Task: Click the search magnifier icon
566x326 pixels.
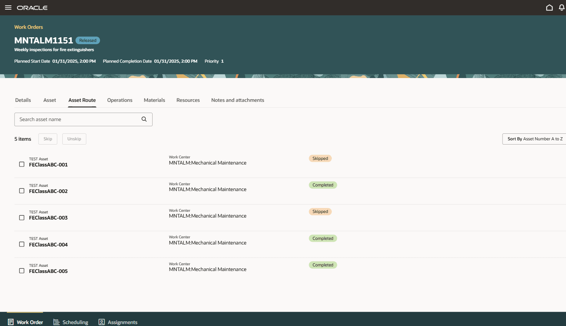Action: [x=144, y=119]
